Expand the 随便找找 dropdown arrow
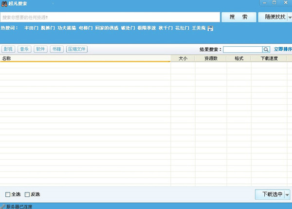Image resolution: width=292 pixels, height=209 pixels. click(290, 18)
